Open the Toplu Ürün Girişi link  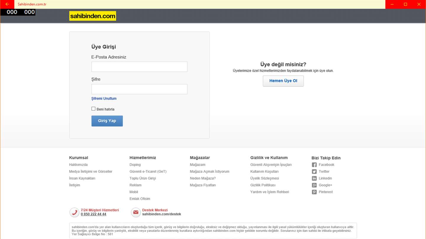(143, 178)
